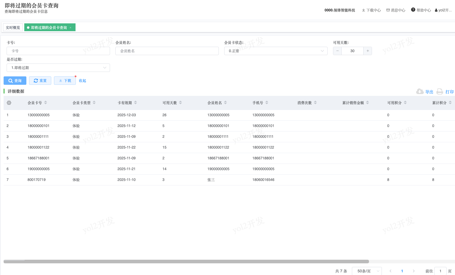This screenshot has height=275, width=455.
Task: Click the go-to page number field
Action: point(440,271)
